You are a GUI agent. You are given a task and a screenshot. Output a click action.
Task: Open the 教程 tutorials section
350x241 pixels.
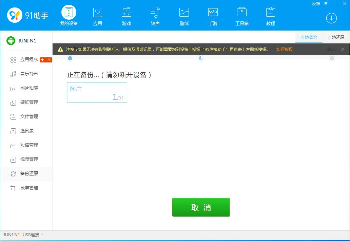270,15
